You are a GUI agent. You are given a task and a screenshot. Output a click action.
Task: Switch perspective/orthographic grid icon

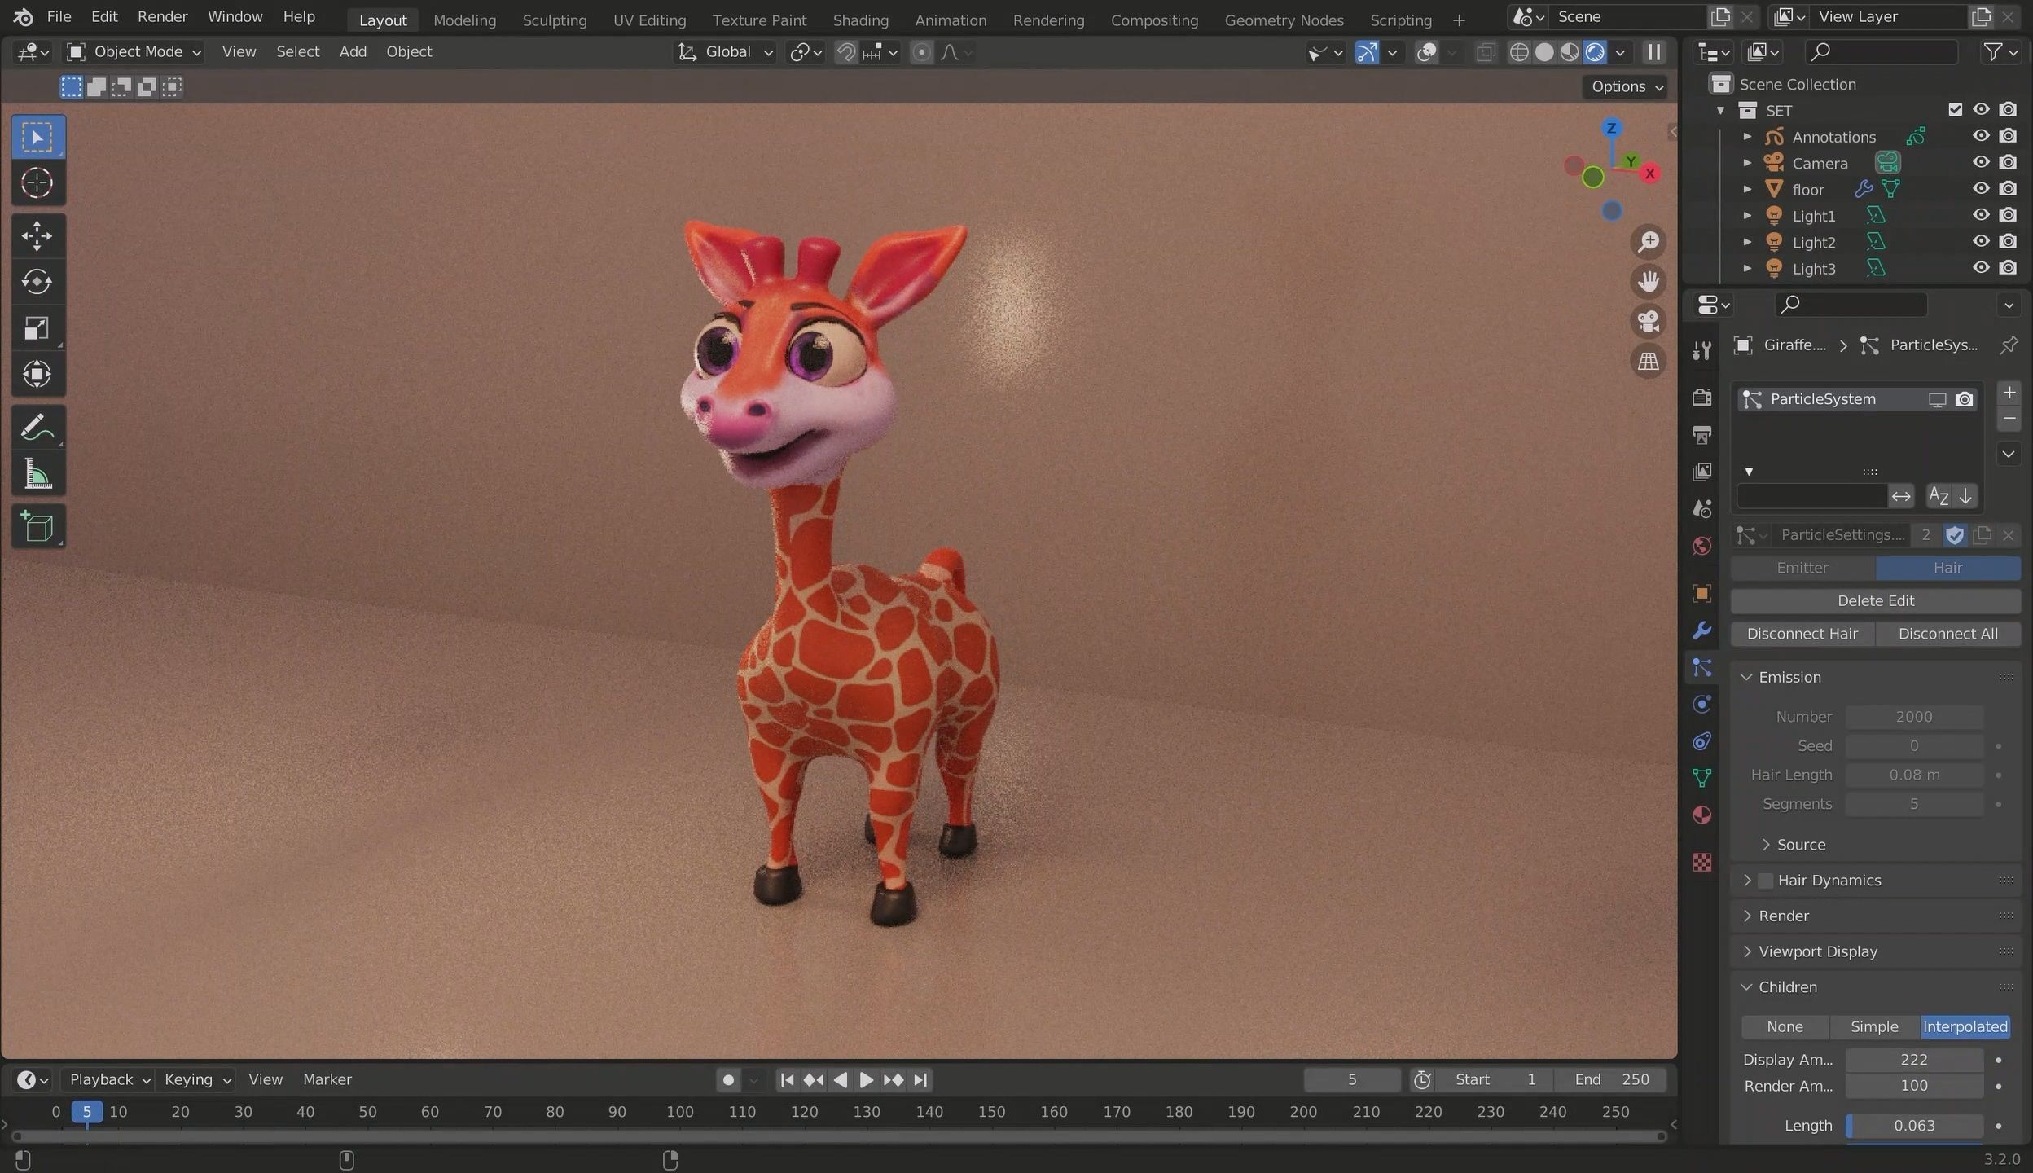(x=1649, y=361)
